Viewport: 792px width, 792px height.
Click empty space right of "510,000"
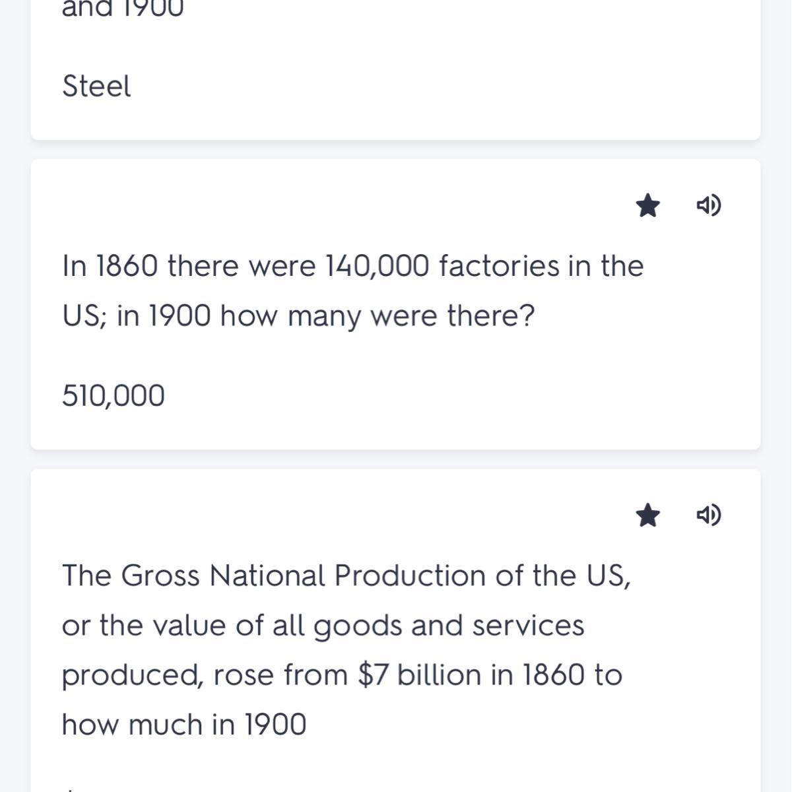coord(429,396)
